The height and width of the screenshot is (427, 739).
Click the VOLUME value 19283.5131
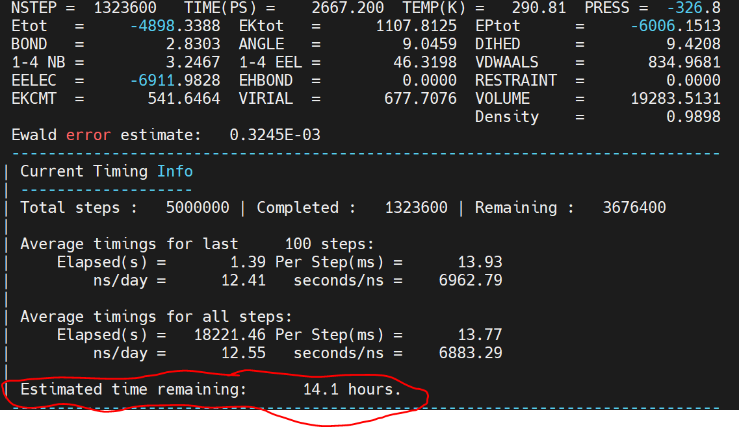pos(675,99)
